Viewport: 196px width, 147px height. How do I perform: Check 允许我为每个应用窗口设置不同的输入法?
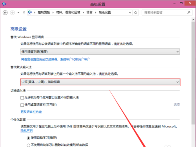(x=22, y=98)
